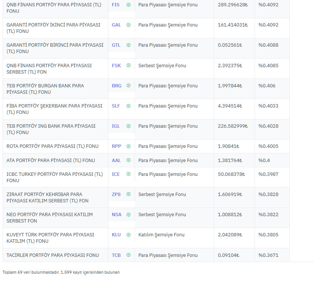
Task: Hit the green arrow icon beside IGL
Action: [129, 126]
